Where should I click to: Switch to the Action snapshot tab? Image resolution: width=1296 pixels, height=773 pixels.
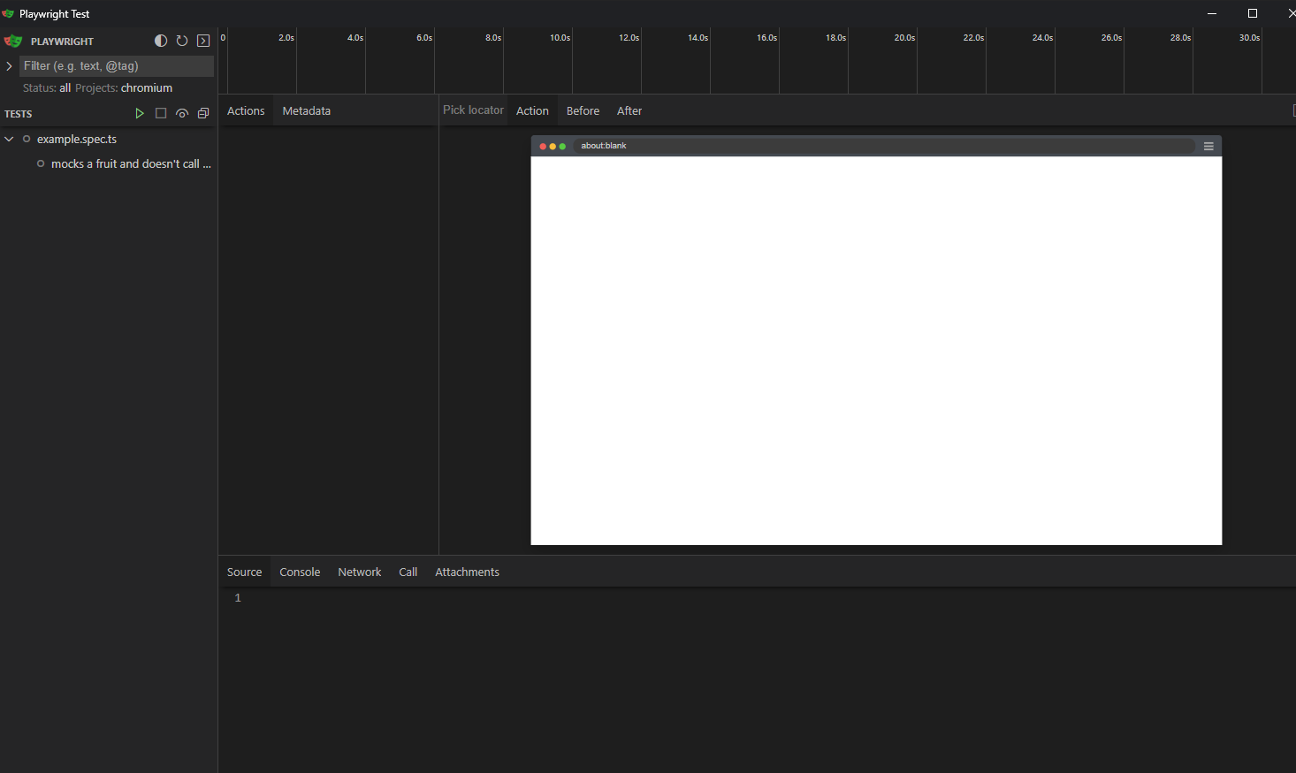pyautogui.click(x=532, y=110)
